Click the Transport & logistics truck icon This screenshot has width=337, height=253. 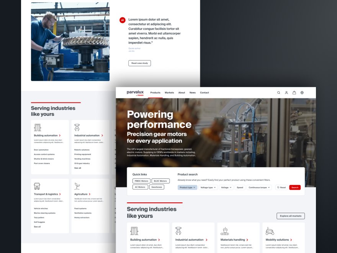(x=37, y=186)
